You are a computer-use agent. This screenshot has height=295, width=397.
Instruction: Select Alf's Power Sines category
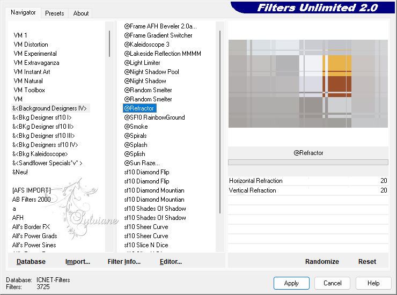click(x=34, y=245)
